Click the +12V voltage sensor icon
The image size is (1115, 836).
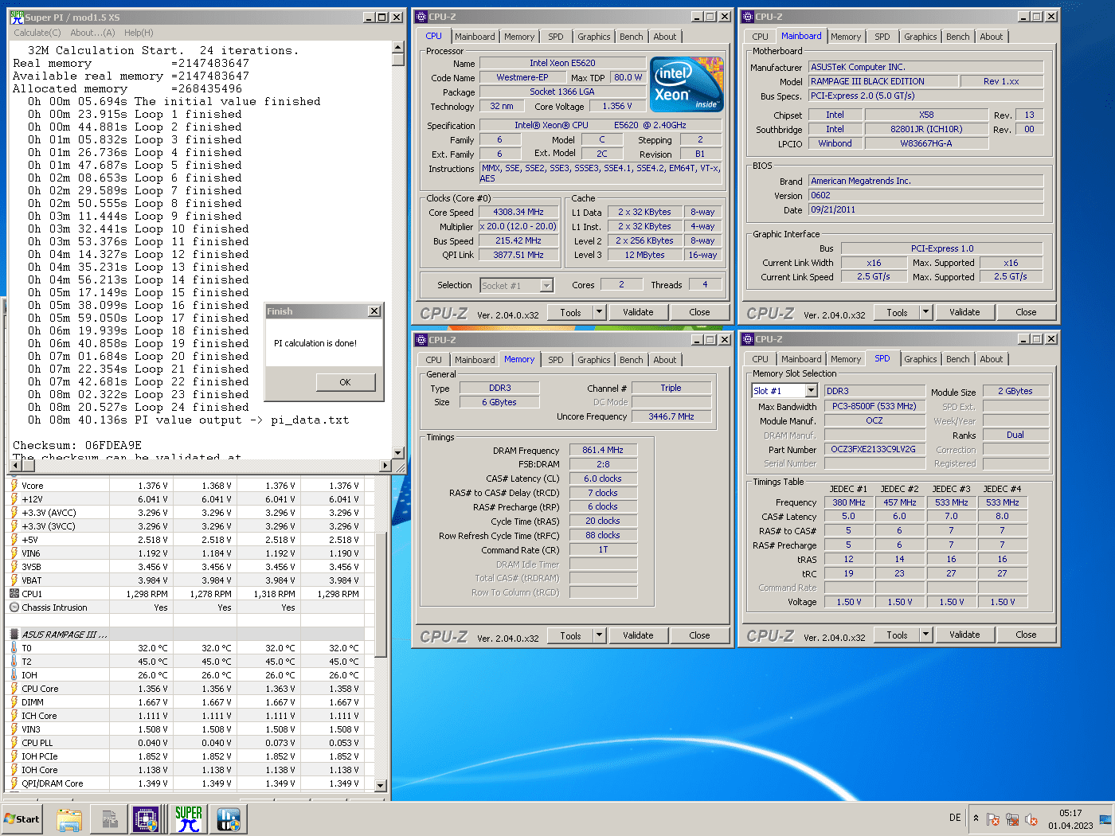click(14, 499)
